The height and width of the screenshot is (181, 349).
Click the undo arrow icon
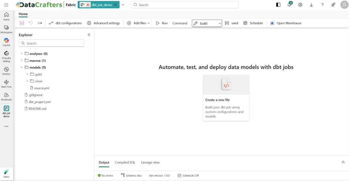[x=31, y=23]
